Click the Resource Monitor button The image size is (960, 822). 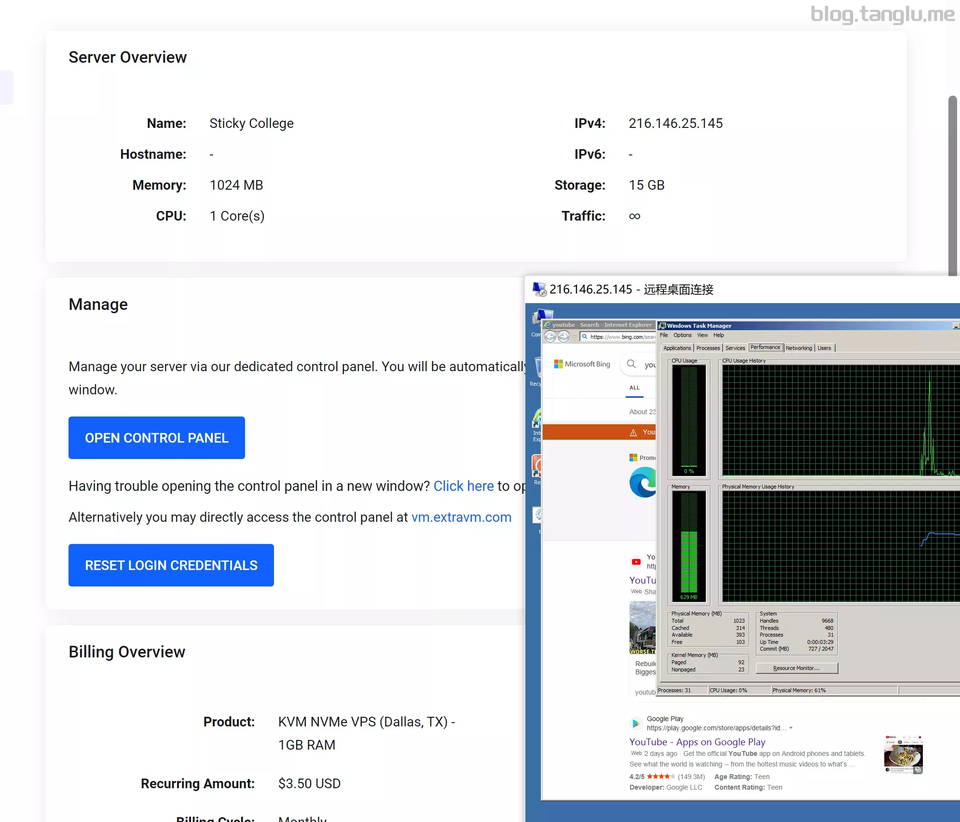796,668
